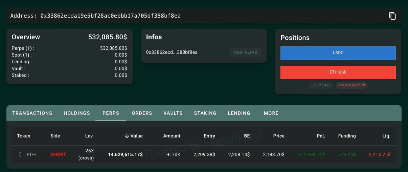Sort table by Funding column header
The image size is (408, 172).
(x=347, y=136)
